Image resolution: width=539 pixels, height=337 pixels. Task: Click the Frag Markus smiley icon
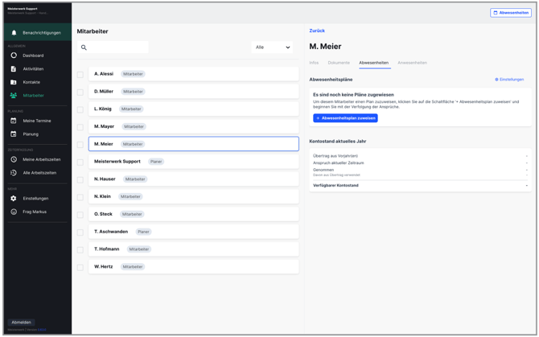(14, 212)
